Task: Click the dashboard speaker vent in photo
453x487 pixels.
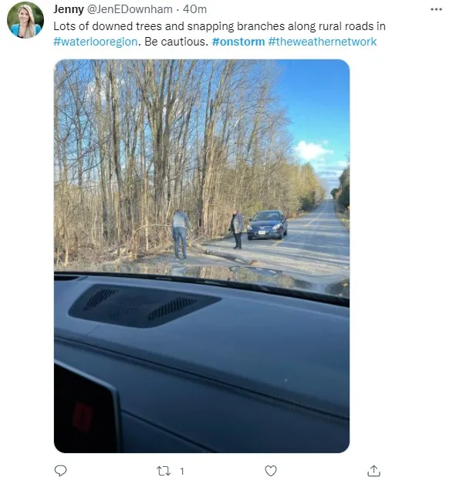Action: point(144,306)
